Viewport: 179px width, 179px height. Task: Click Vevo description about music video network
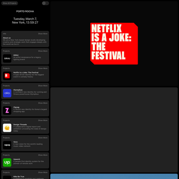pyautogui.click(x=28, y=145)
